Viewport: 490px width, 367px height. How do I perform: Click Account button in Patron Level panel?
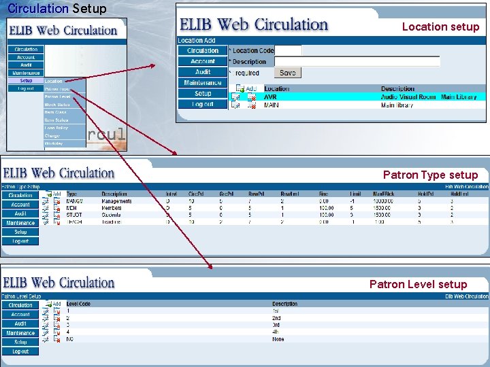[20, 314]
